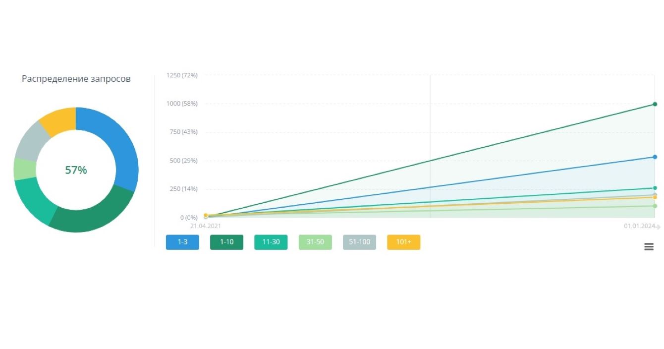Click the arrow after 01.01.2024 date
The image size is (664, 349).
point(659,227)
